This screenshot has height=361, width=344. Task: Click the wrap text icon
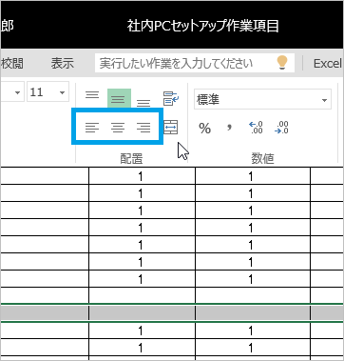point(171,98)
